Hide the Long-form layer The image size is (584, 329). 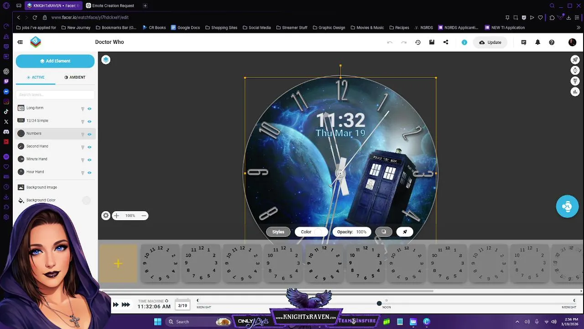[x=89, y=109]
